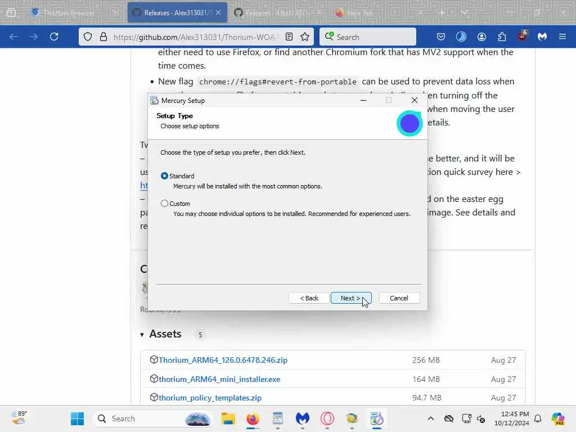The height and width of the screenshot is (432, 576).
Task: Close the Mercury Setup dialog
Action: (x=415, y=100)
